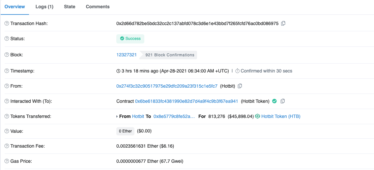
Task: Copy the From address
Action: (240, 86)
